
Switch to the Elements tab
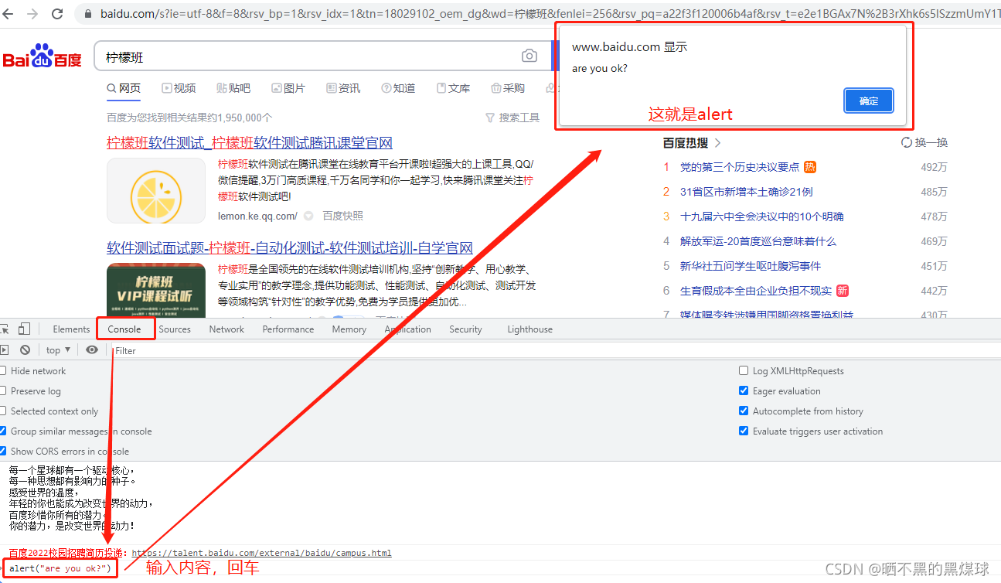tap(71, 329)
